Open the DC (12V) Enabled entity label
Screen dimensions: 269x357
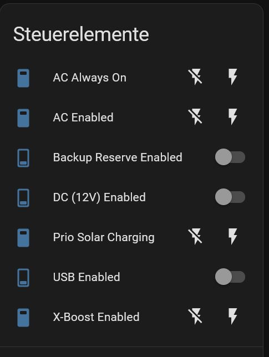[99, 197]
